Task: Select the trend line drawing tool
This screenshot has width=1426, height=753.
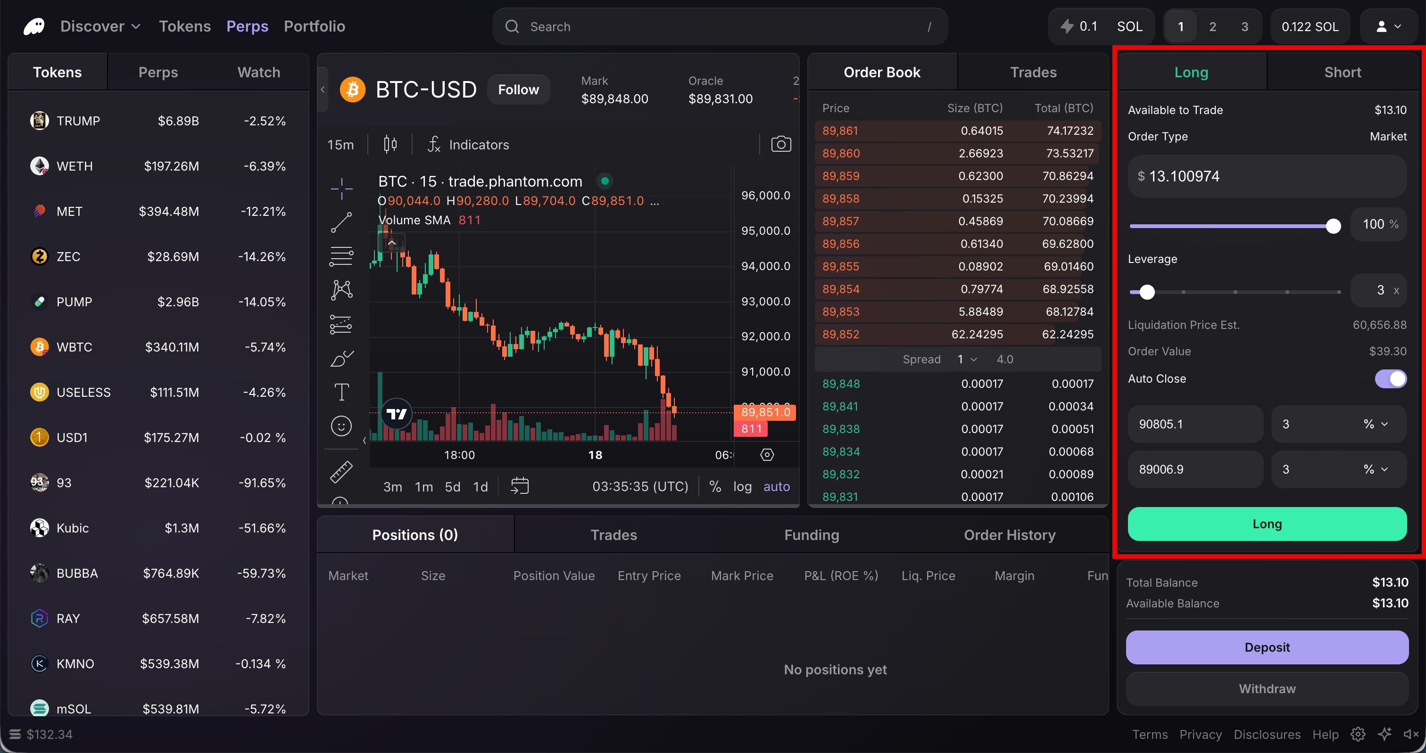Action: (341, 222)
